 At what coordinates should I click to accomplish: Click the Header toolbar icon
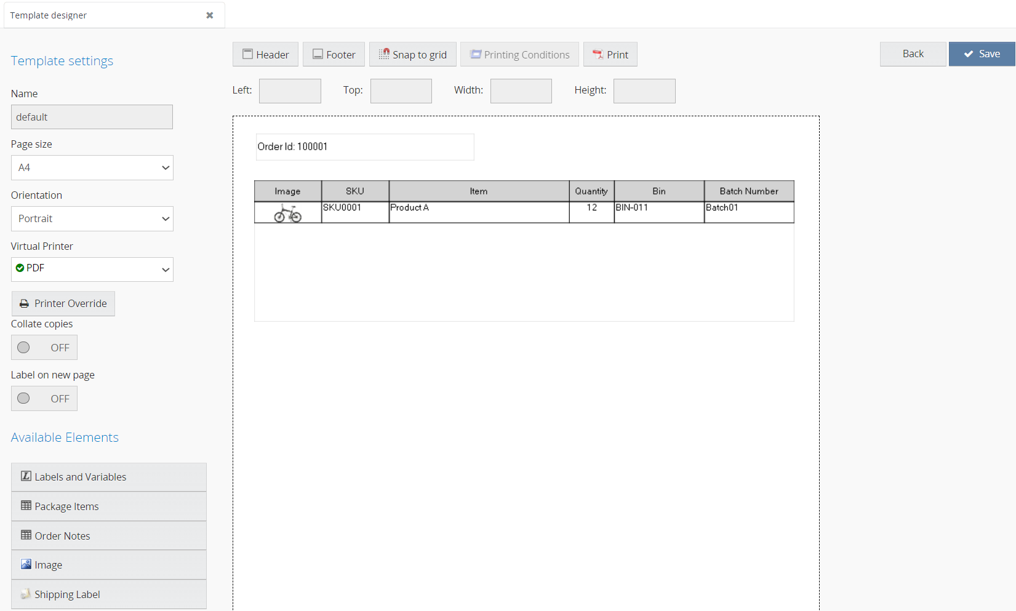pos(247,54)
